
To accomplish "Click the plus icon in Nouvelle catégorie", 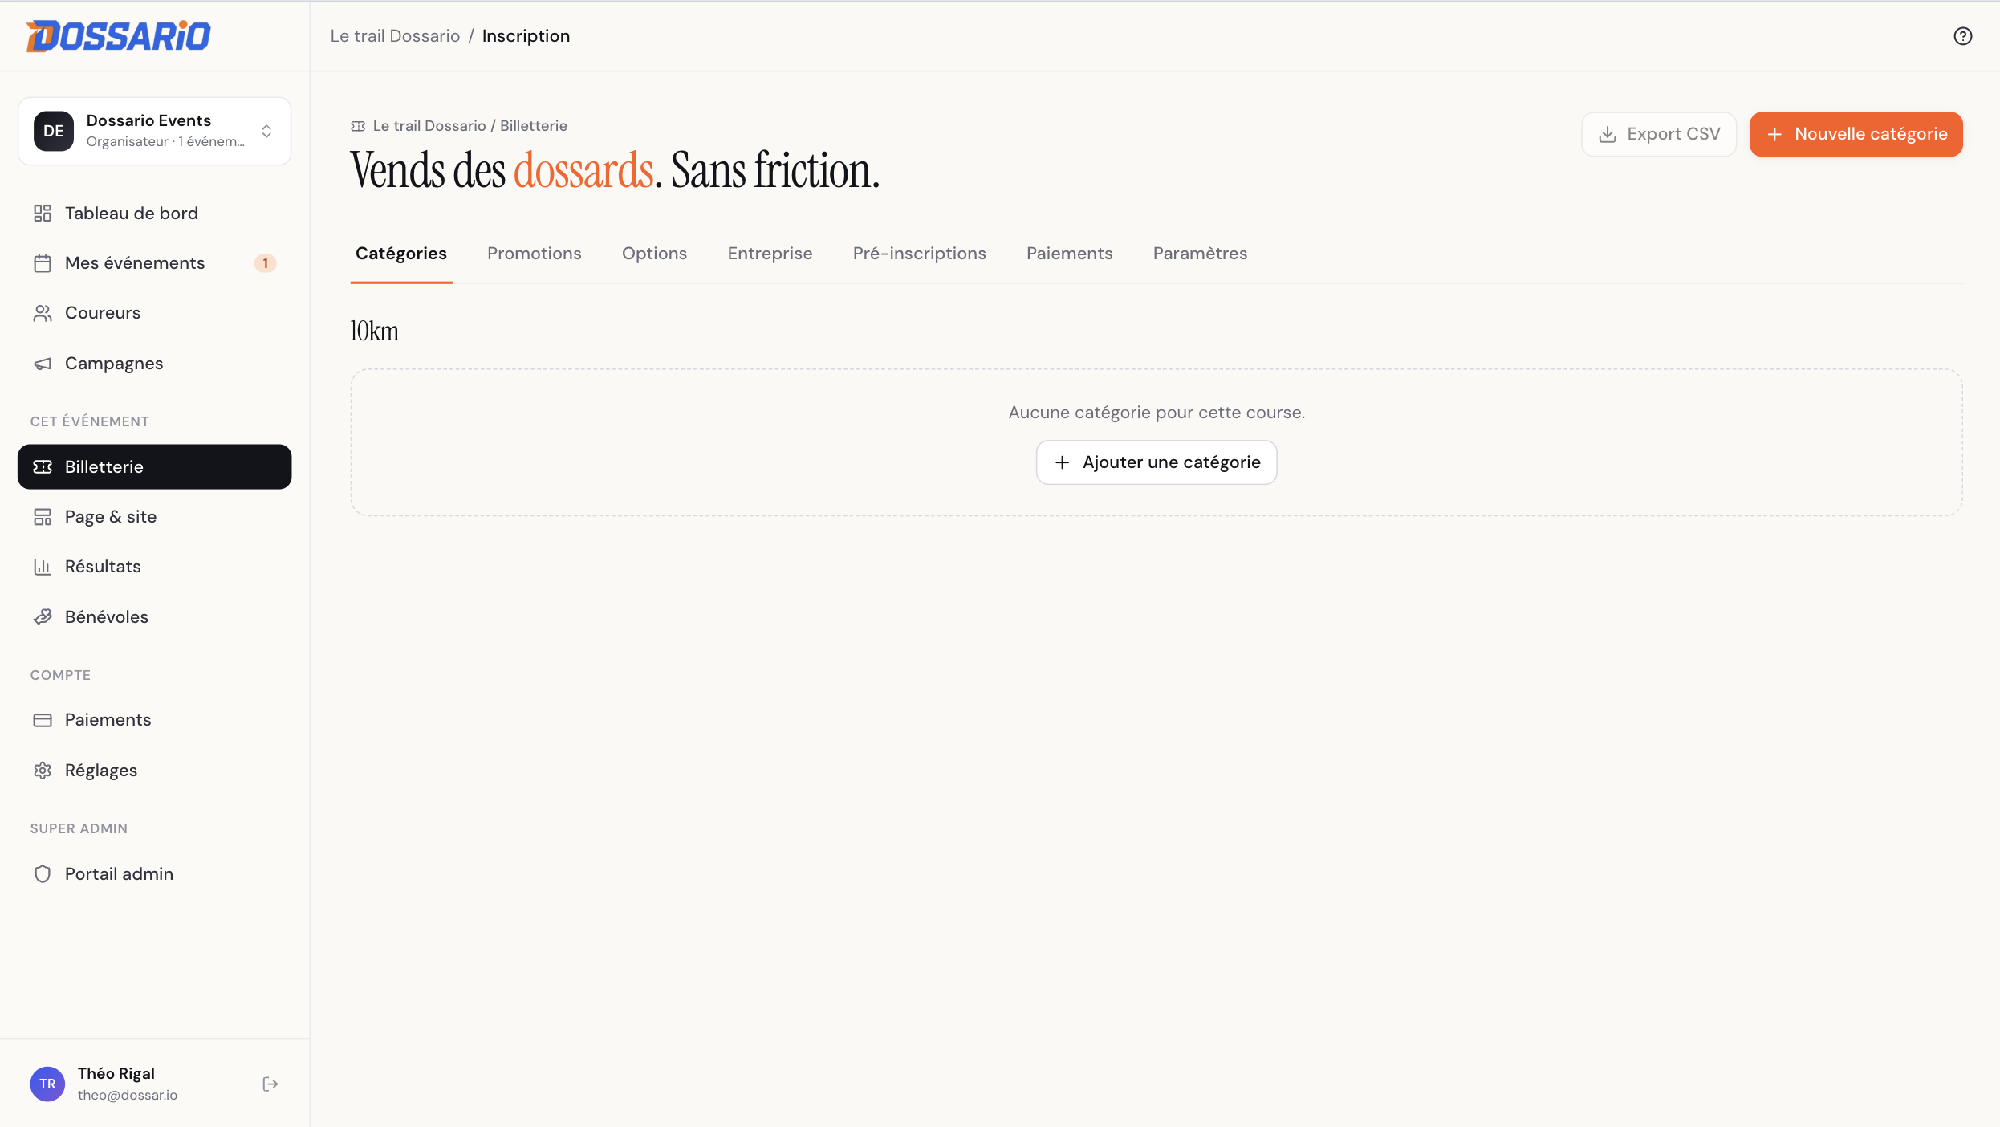I will tap(1775, 135).
